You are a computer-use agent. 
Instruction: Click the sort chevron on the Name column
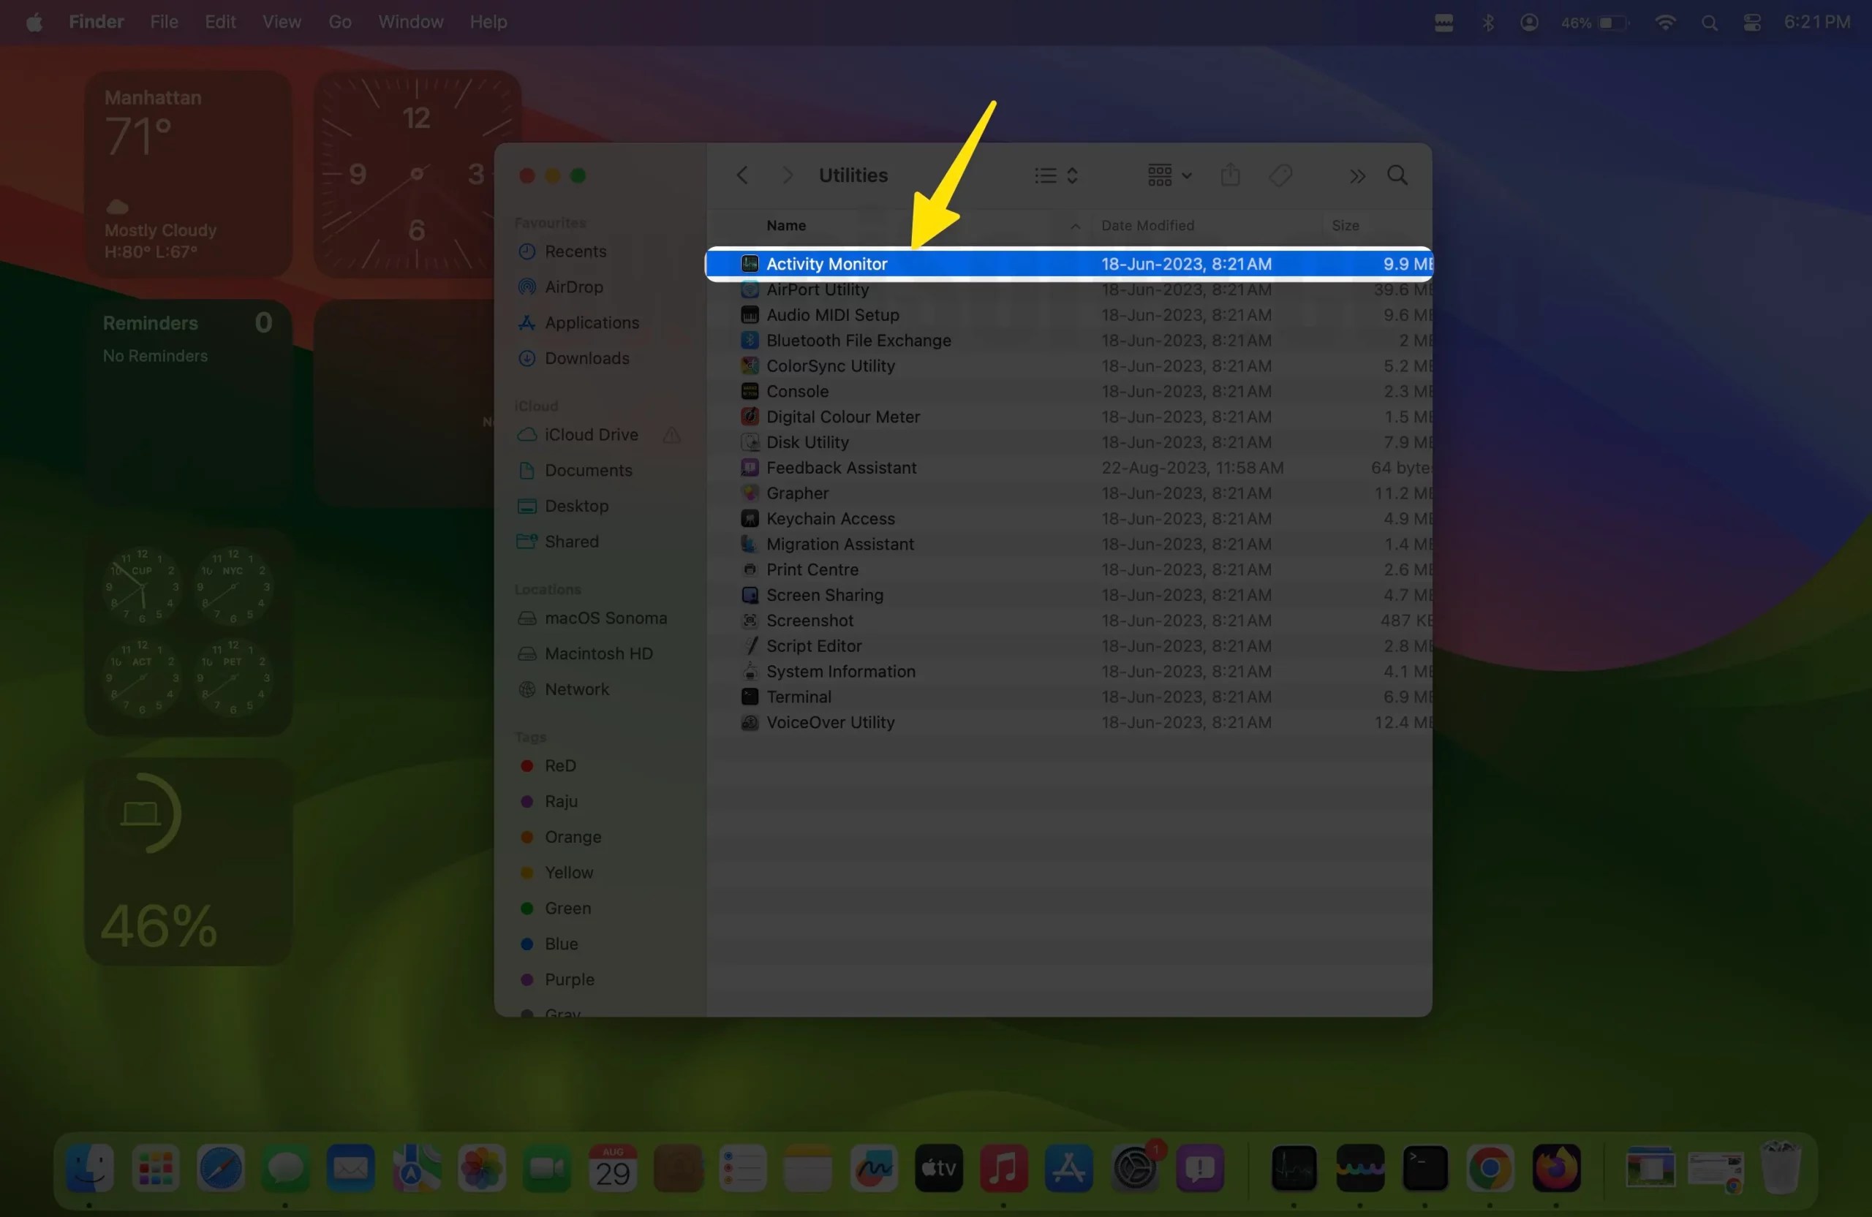pos(1074,227)
